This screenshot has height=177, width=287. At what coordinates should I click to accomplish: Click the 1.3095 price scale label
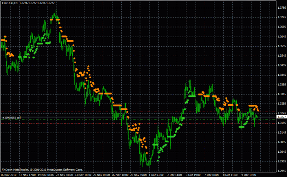[x=281, y=142]
